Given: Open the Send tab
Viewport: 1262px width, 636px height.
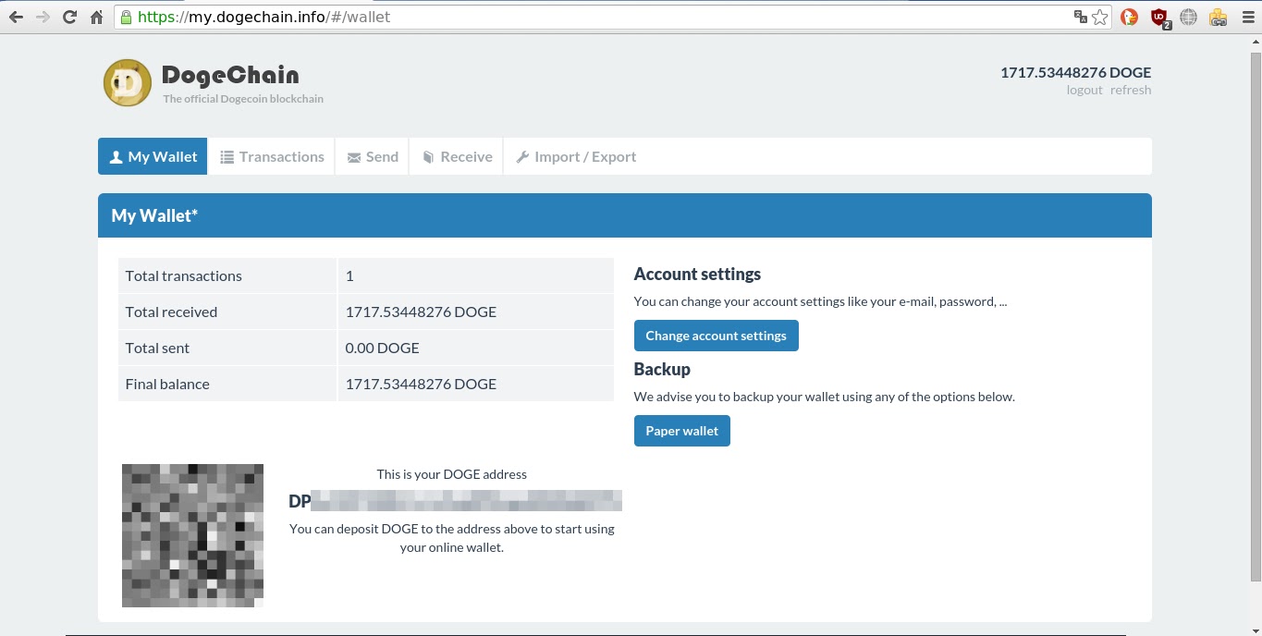Looking at the screenshot, I should tap(373, 156).
